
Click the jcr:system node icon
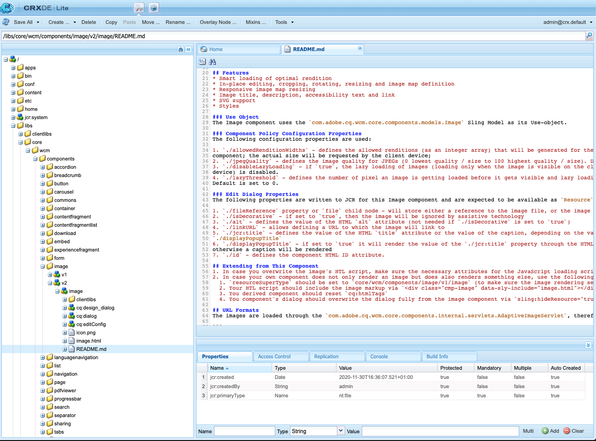click(x=20, y=117)
